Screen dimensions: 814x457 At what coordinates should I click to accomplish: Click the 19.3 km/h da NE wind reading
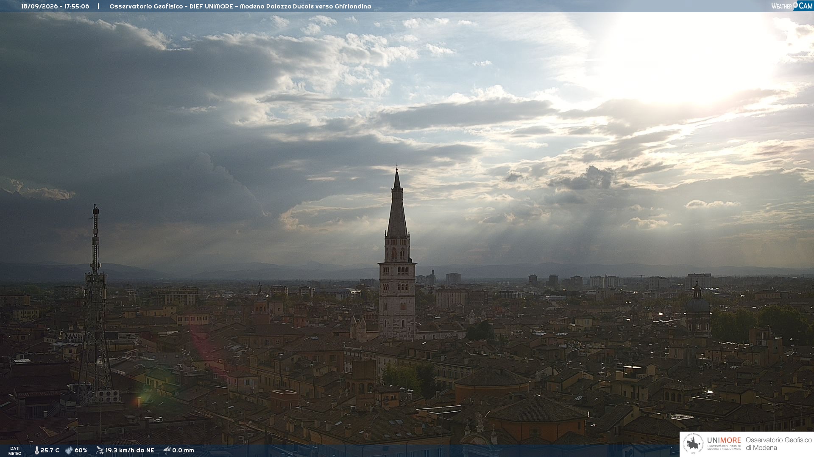pos(130,451)
